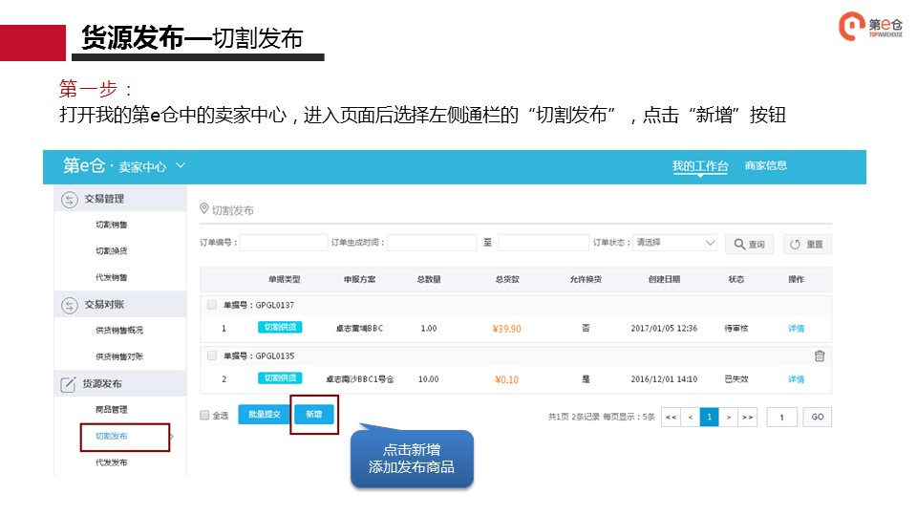Click the ¥0.10 amount
The height and width of the screenshot is (516, 917).
click(506, 379)
